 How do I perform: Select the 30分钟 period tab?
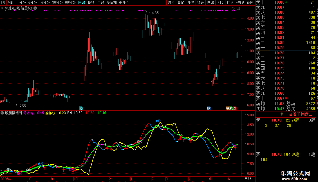point(57,3)
